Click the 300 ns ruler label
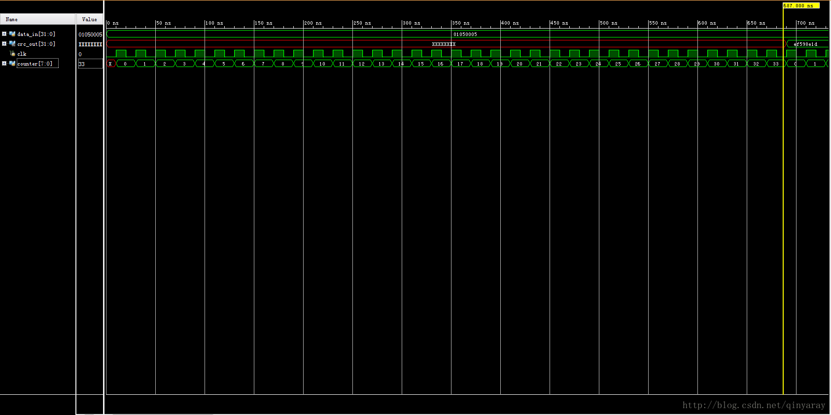Image resolution: width=831 pixels, height=415 pixels. point(412,23)
